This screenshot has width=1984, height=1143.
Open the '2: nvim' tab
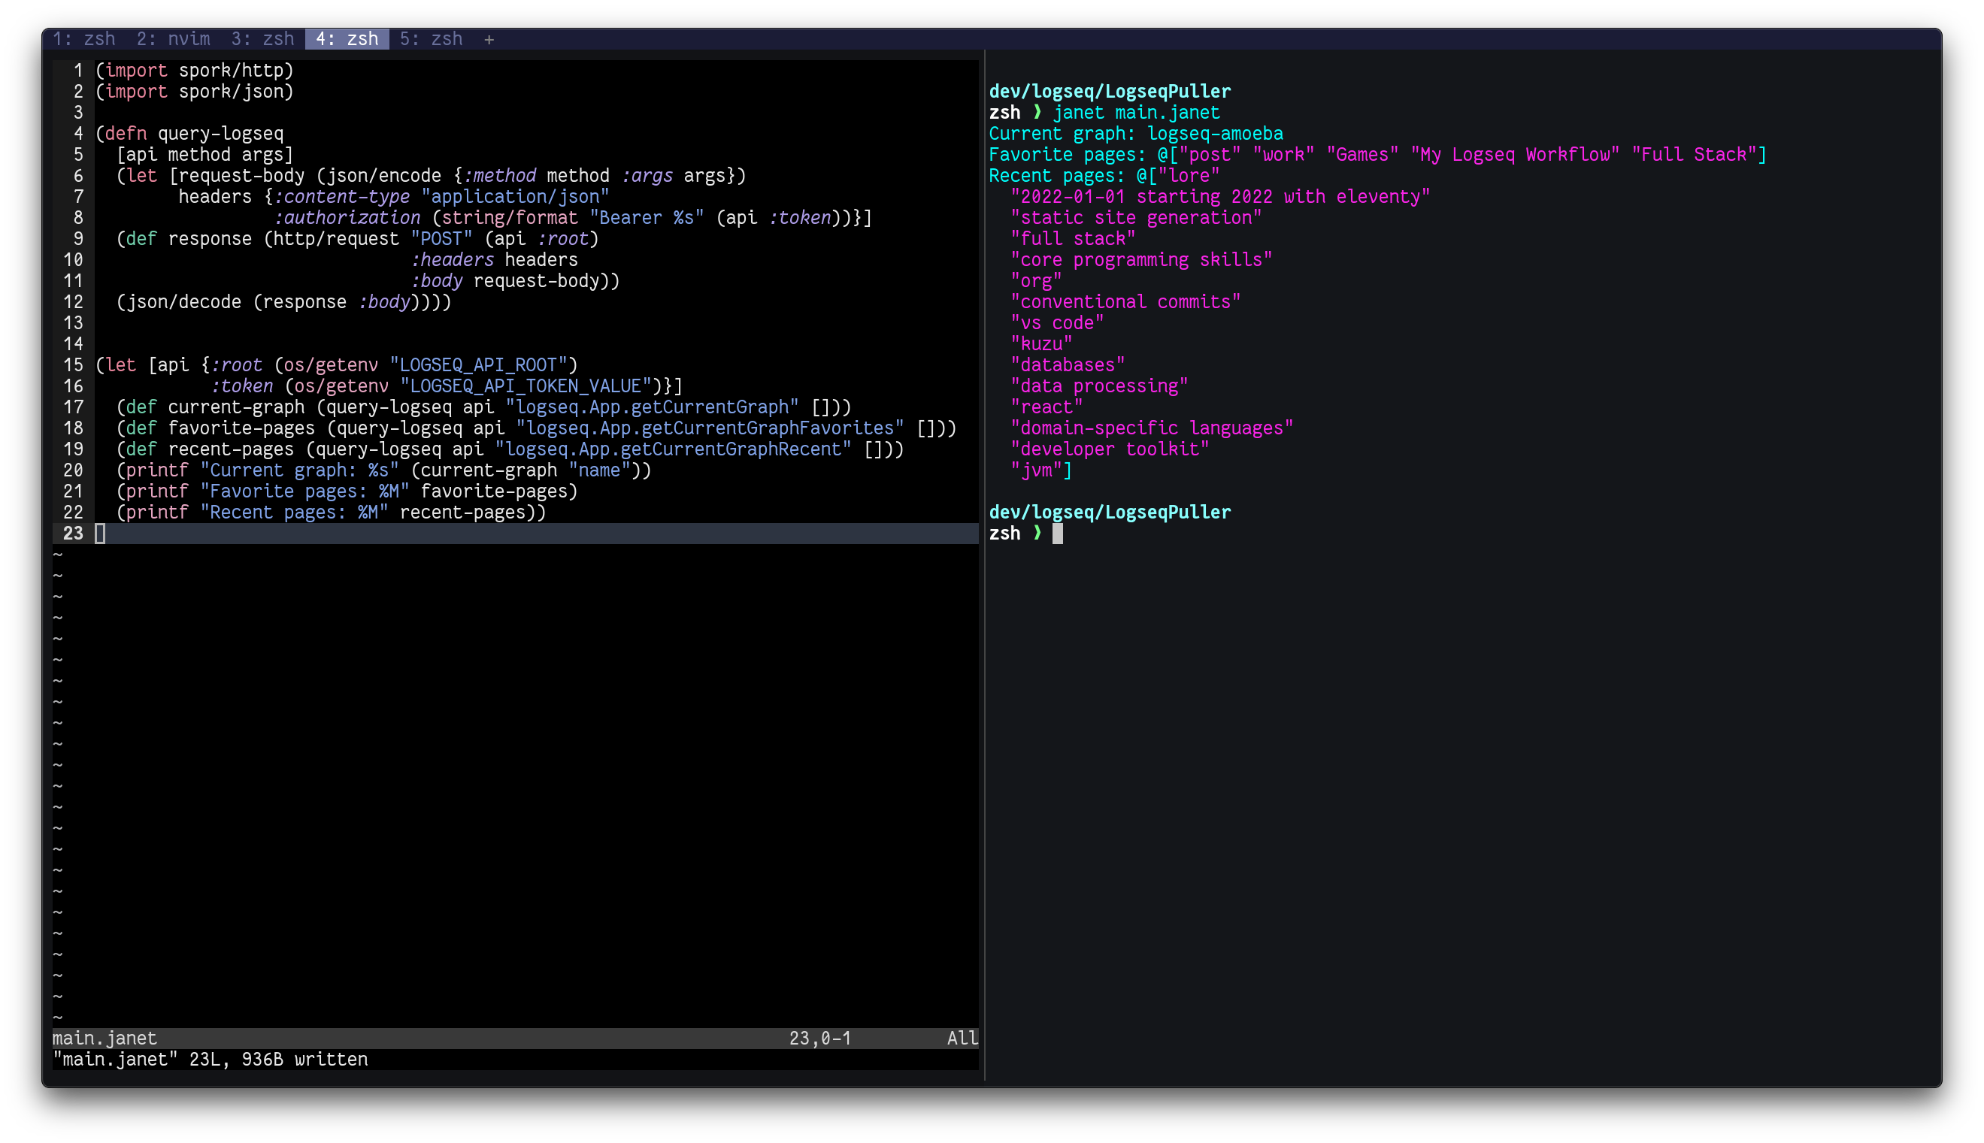tap(174, 39)
